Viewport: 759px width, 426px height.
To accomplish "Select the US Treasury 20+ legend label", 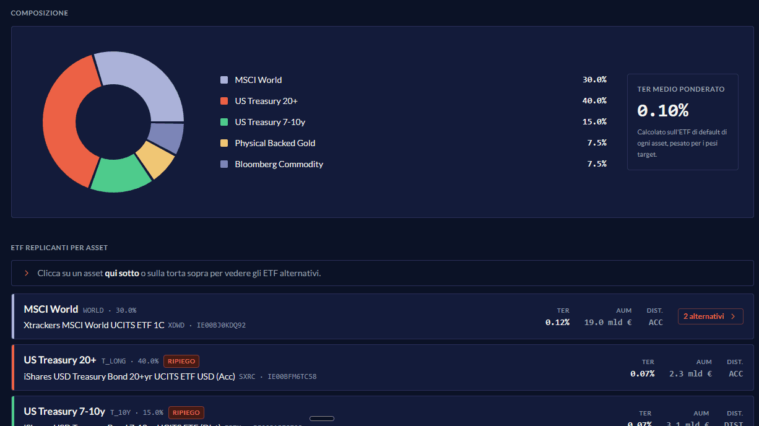I will [266, 101].
